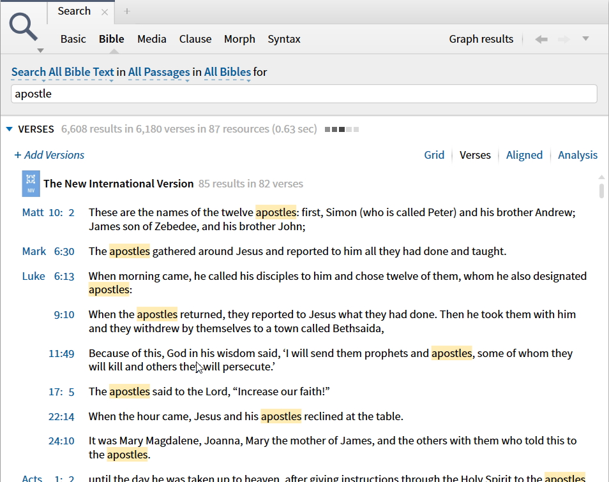Image resolution: width=609 pixels, height=482 pixels.
Task: Click the NIV resource cover icon
Action: 31,184
